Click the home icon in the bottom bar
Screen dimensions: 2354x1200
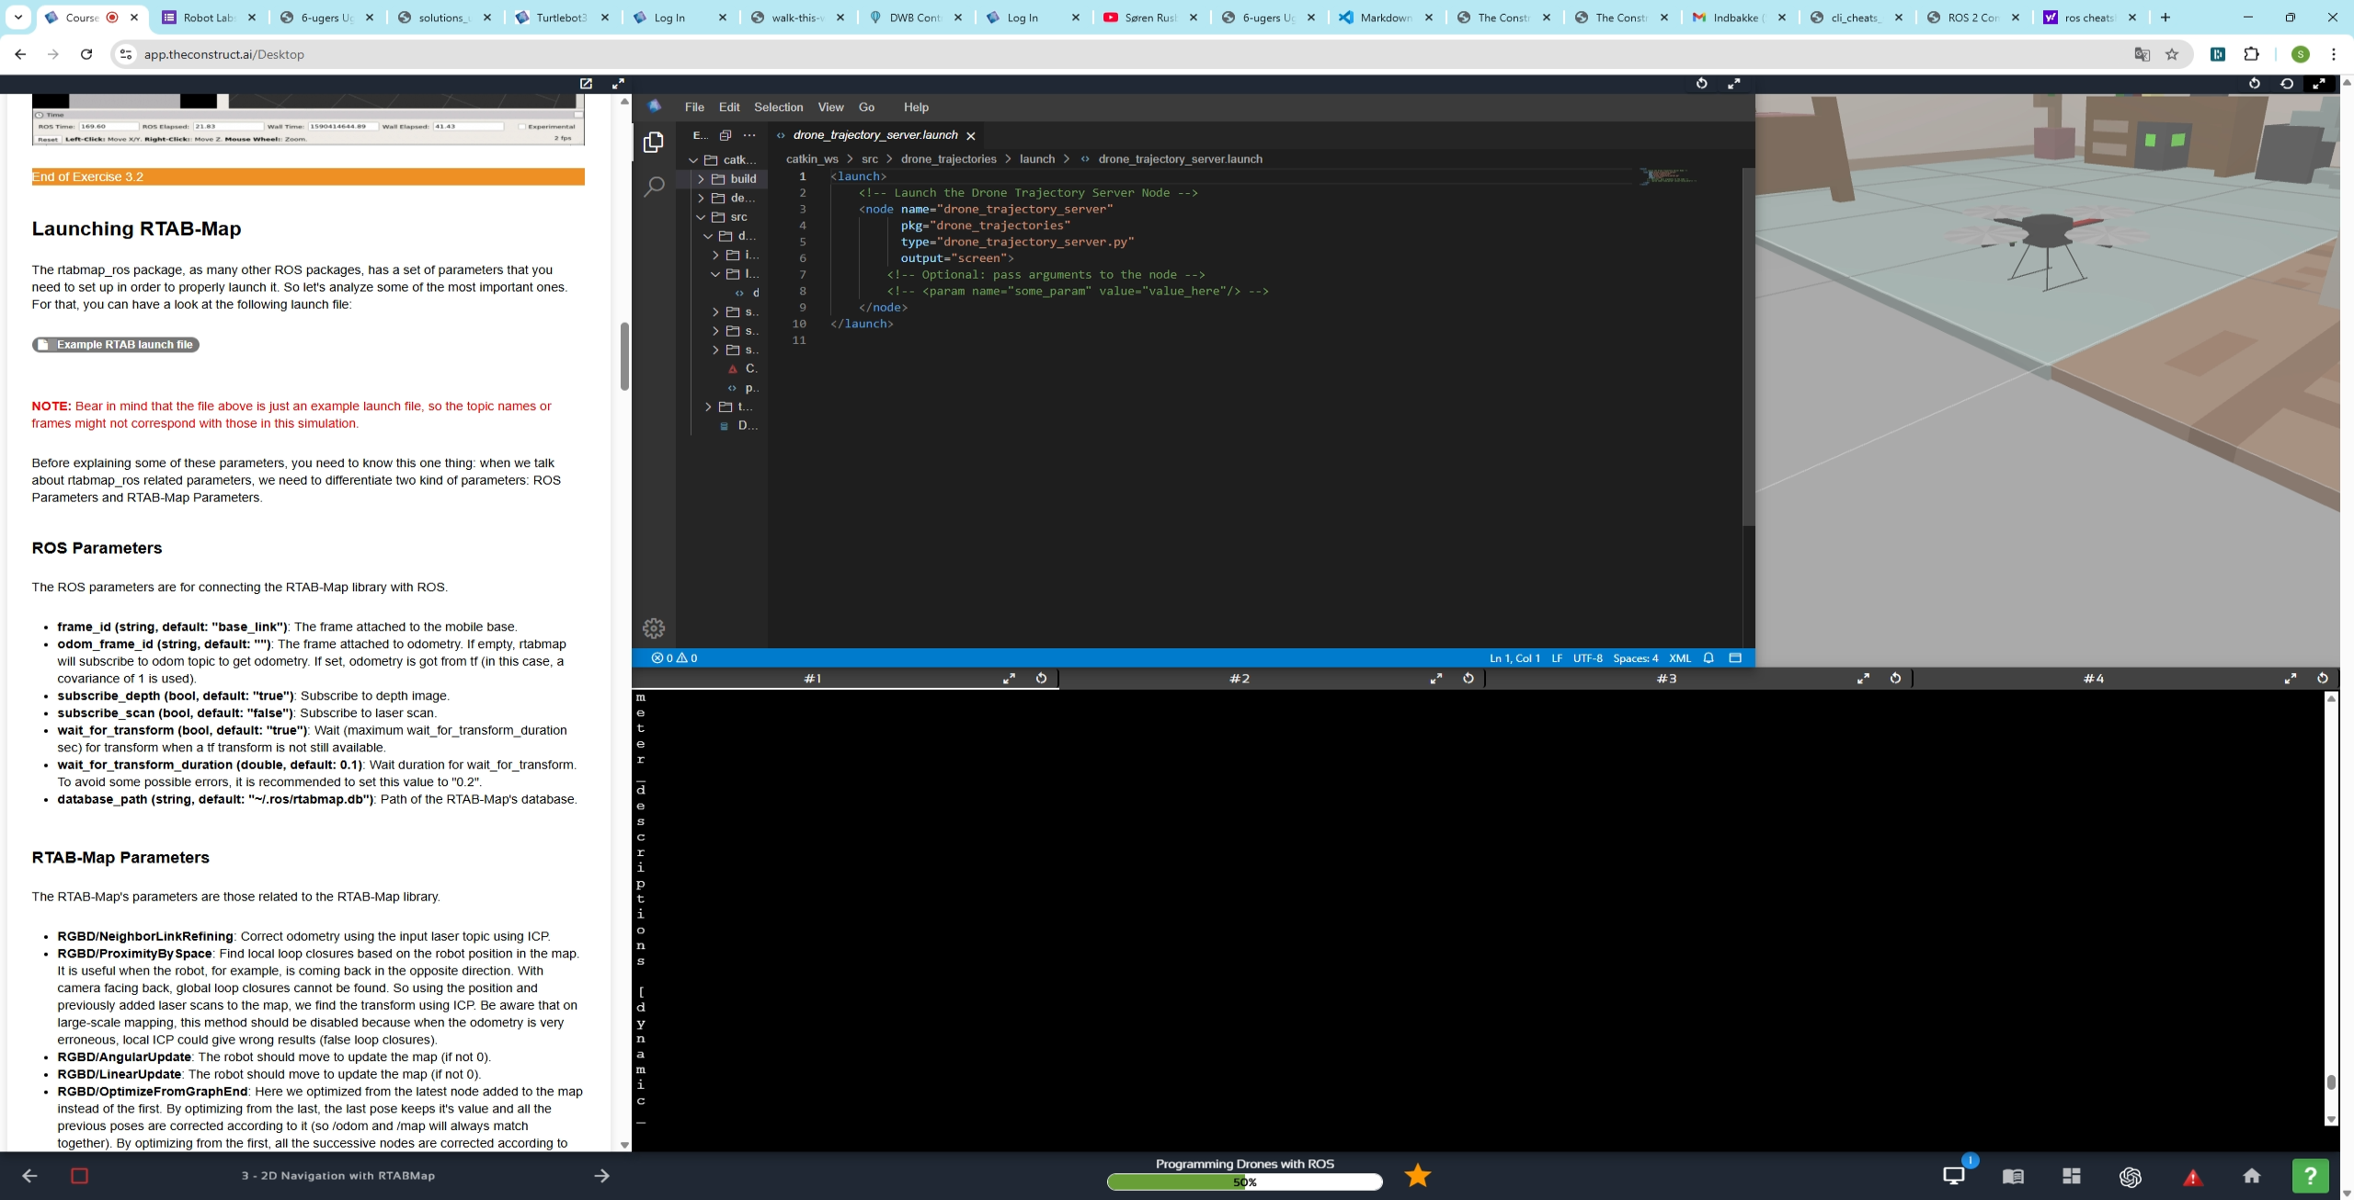coord(2251,1176)
